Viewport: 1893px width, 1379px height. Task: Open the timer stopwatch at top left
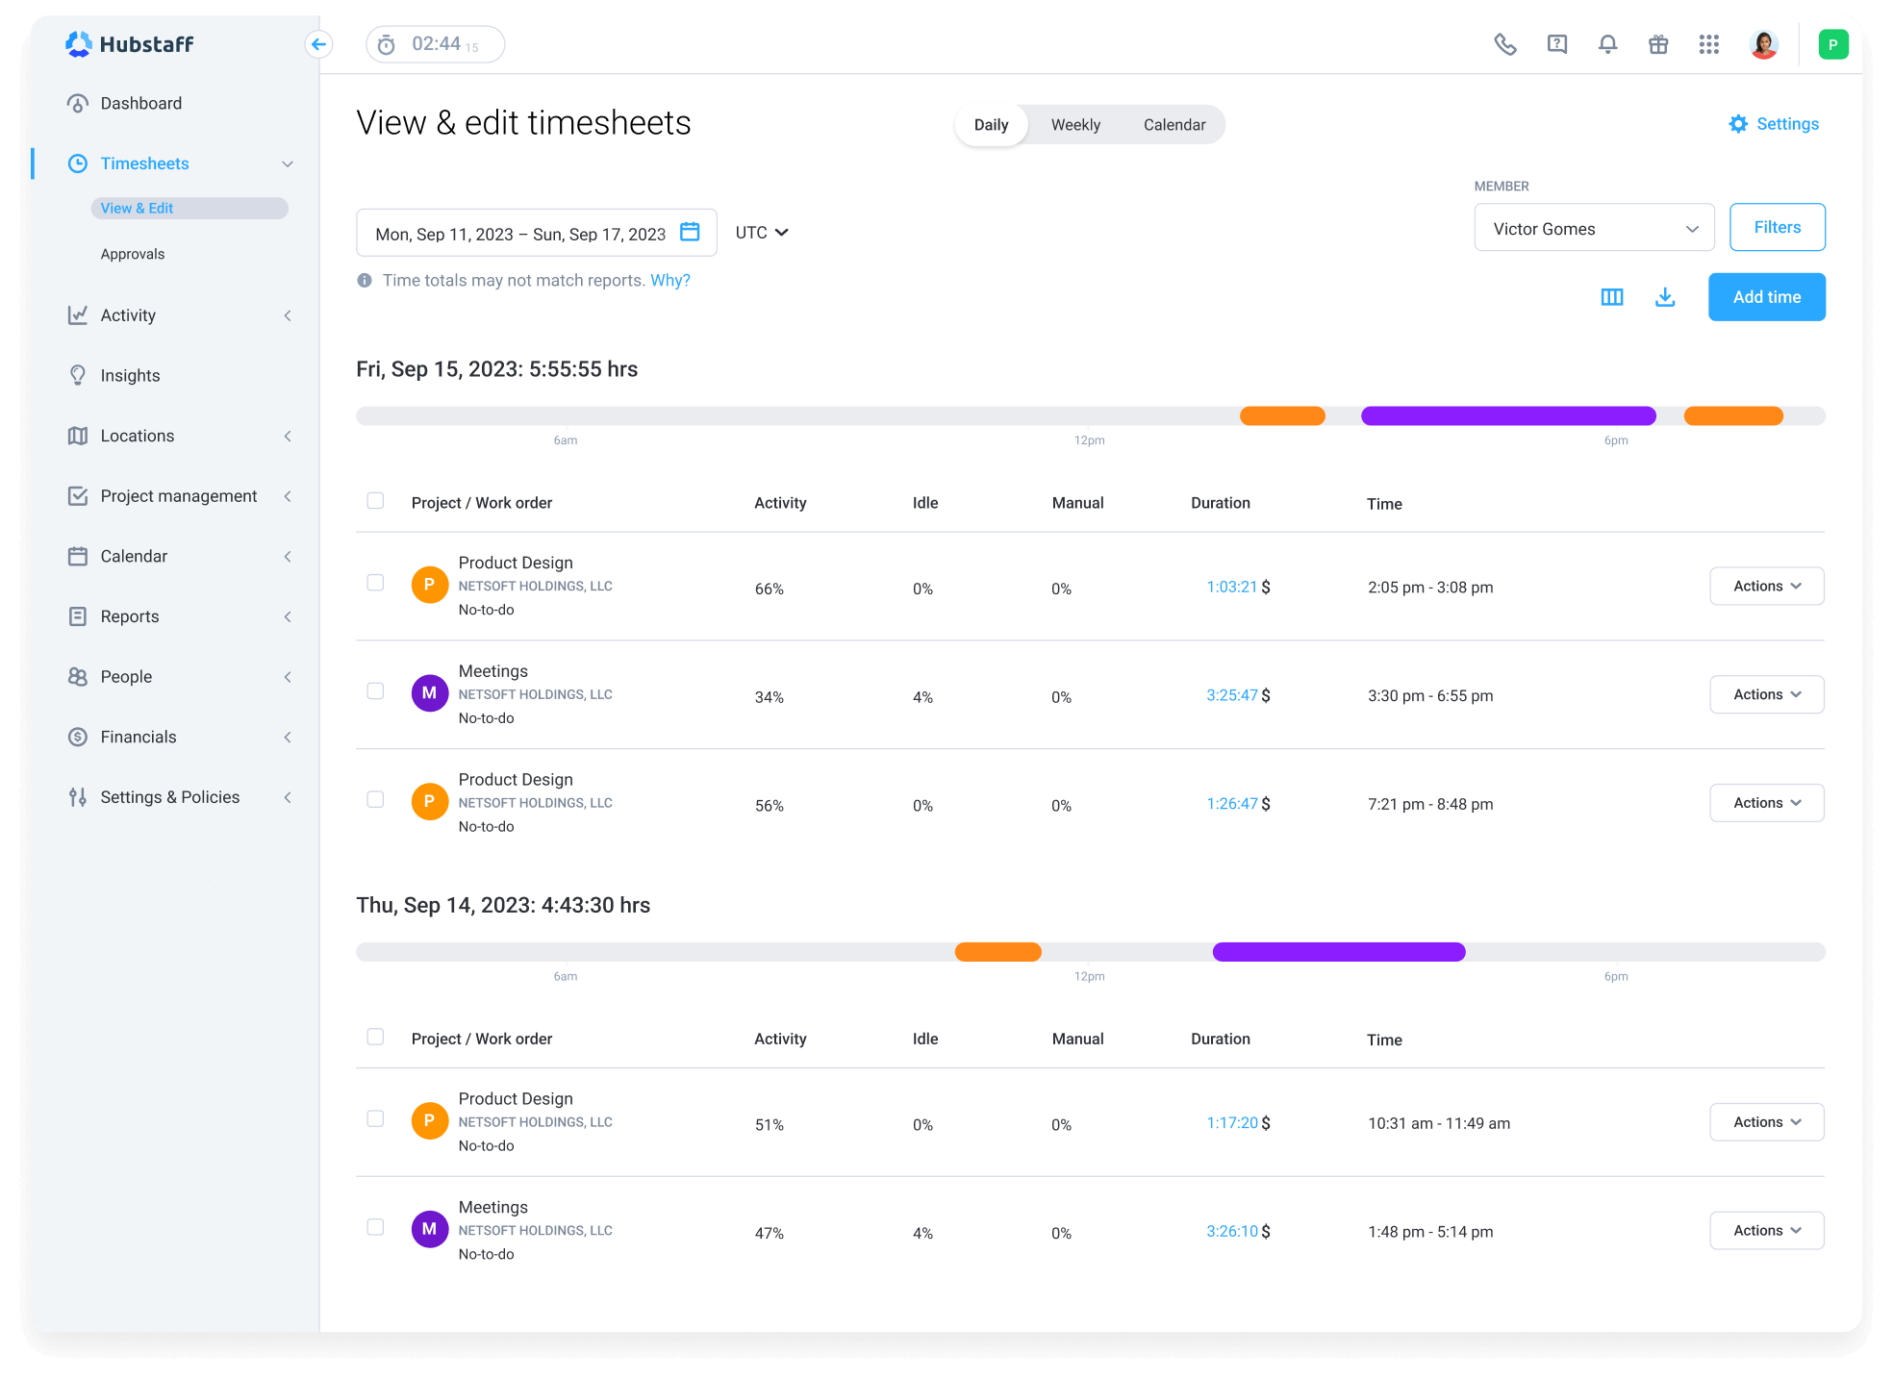pyautogui.click(x=435, y=43)
